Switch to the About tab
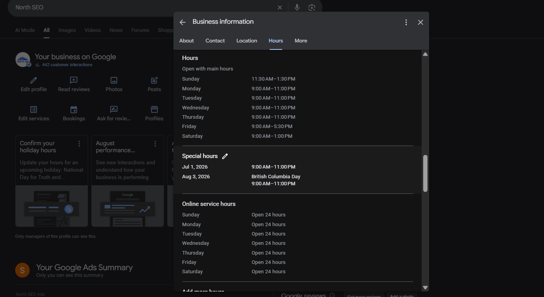The image size is (544, 297). coord(186,41)
